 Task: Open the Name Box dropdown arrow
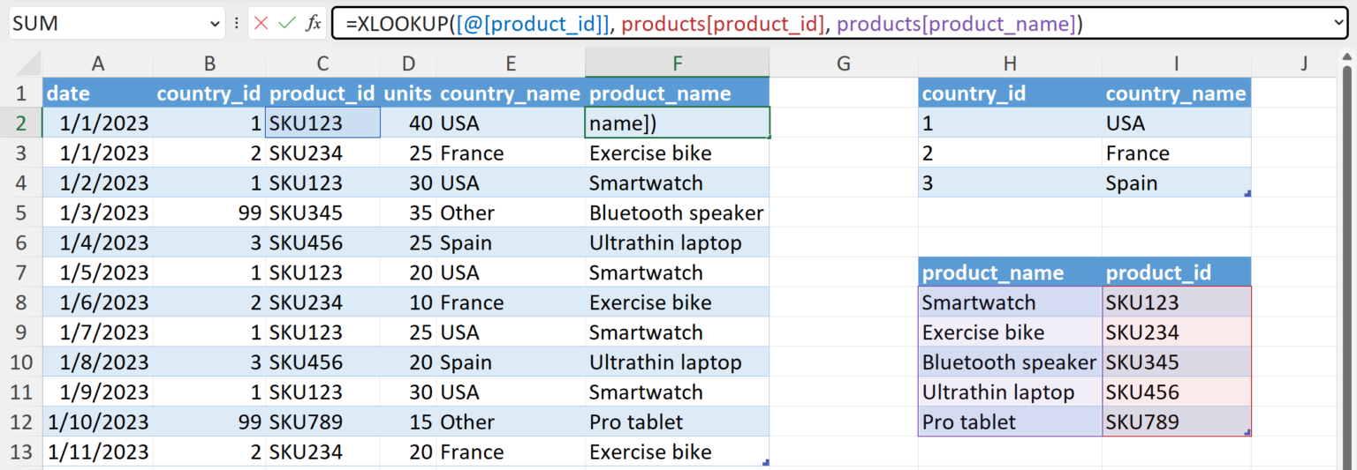click(216, 24)
